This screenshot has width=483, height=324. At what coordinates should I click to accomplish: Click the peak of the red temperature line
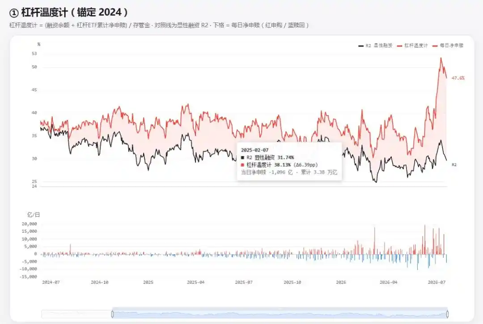[x=441, y=58]
